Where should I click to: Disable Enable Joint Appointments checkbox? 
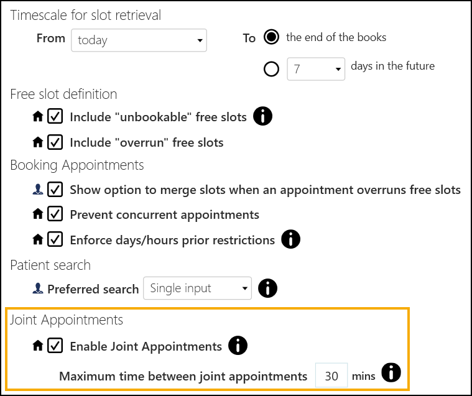(x=55, y=346)
